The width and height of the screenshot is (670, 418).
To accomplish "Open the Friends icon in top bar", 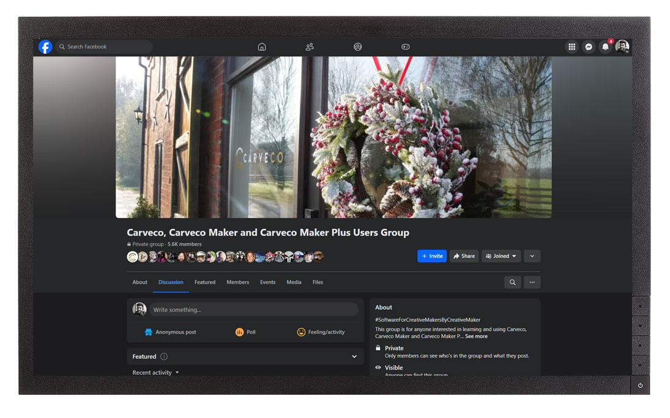I will pos(310,47).
